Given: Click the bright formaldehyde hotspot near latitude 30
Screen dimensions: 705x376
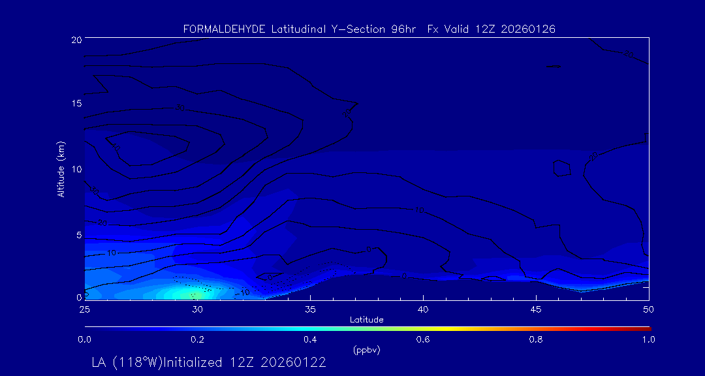Looking at the screenshot, I should (193, 294).
